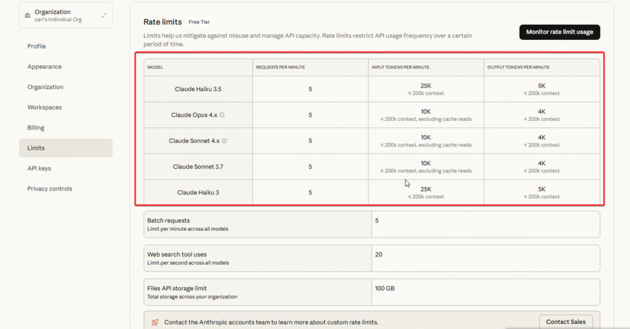Open the Organization menu item
Image resolution: width=630 pixels, height=329 pixels.
click(45, 87)
